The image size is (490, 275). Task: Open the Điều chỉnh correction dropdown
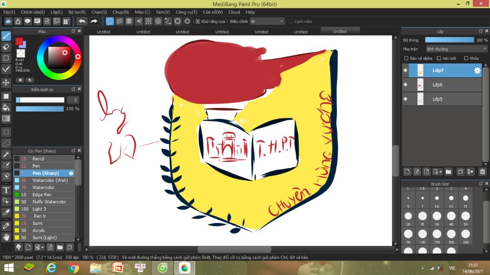[267, 21]
